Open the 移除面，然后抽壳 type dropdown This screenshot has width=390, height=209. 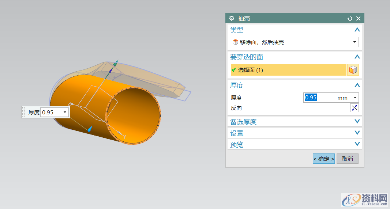click(x=355, y=42)
